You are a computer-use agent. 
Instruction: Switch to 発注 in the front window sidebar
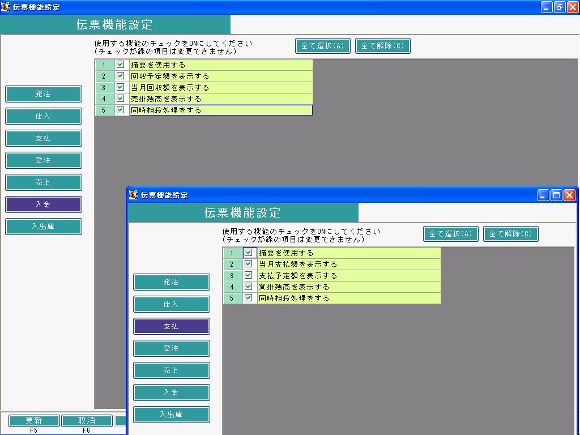(x=171, y=282)
